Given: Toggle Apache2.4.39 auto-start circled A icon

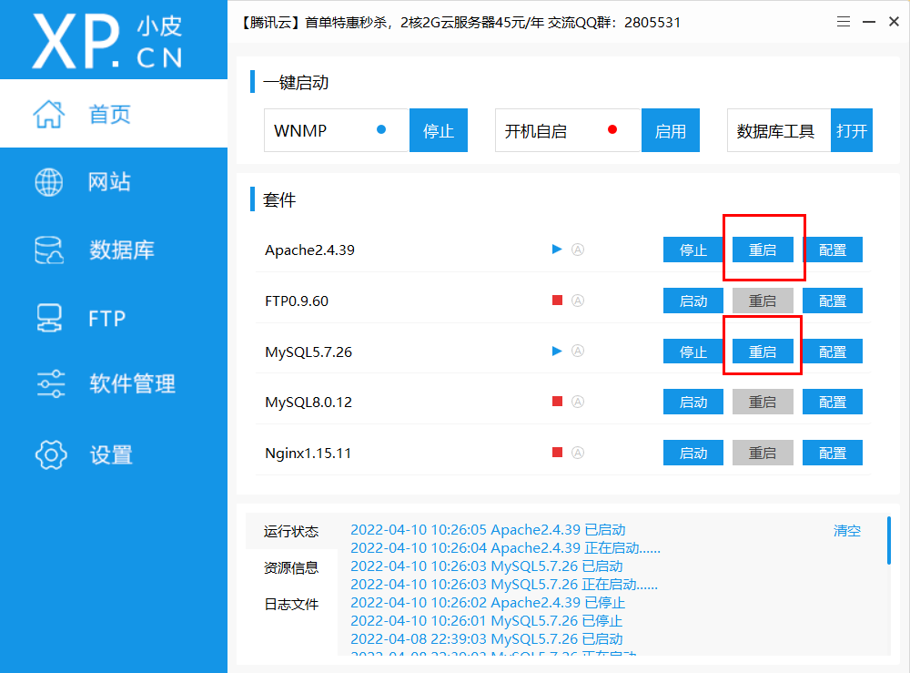Looking at the screenshot, I should coord(578,250).
